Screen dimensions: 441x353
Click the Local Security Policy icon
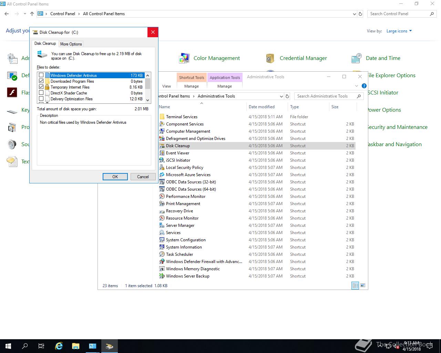click(x=162, y=168)
